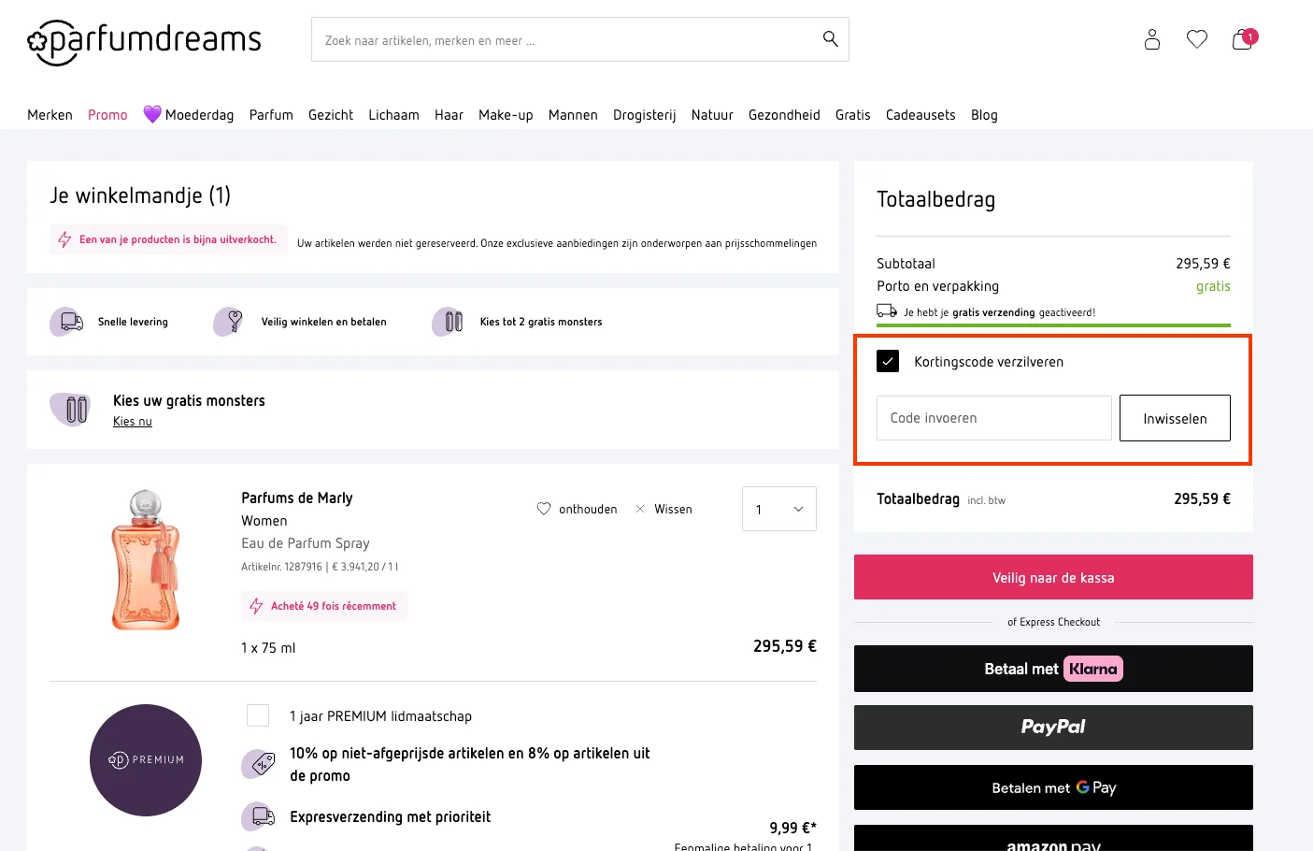Open the Gratis menu item
1313x851 pixels.
[853, 115]
